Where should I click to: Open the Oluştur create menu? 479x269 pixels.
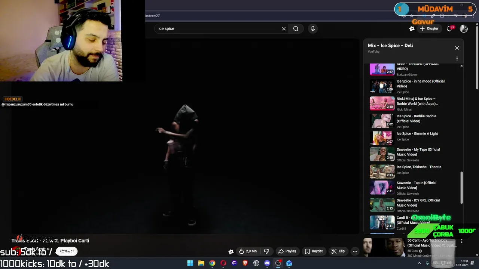pos(429,28)
